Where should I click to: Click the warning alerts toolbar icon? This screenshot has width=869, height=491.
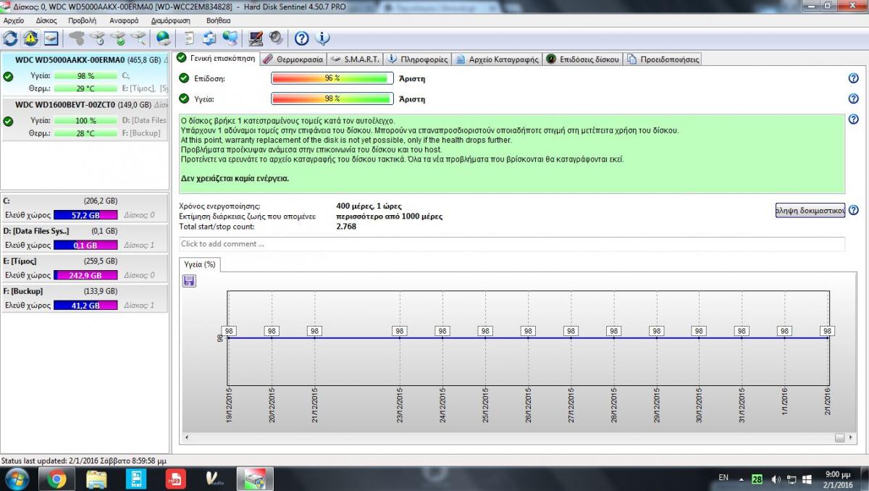(x=30, y=38)
